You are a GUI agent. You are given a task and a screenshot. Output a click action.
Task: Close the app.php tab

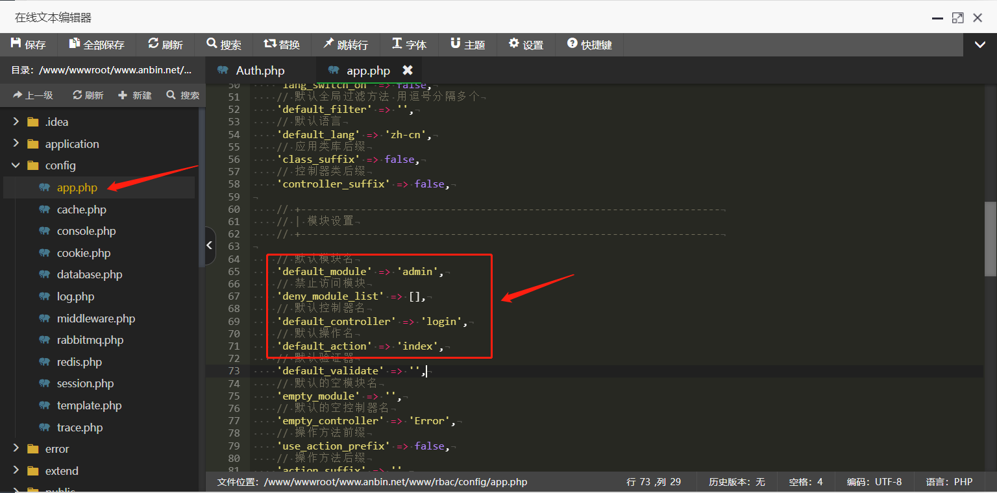pyautogui.click(x=408, y=70)
